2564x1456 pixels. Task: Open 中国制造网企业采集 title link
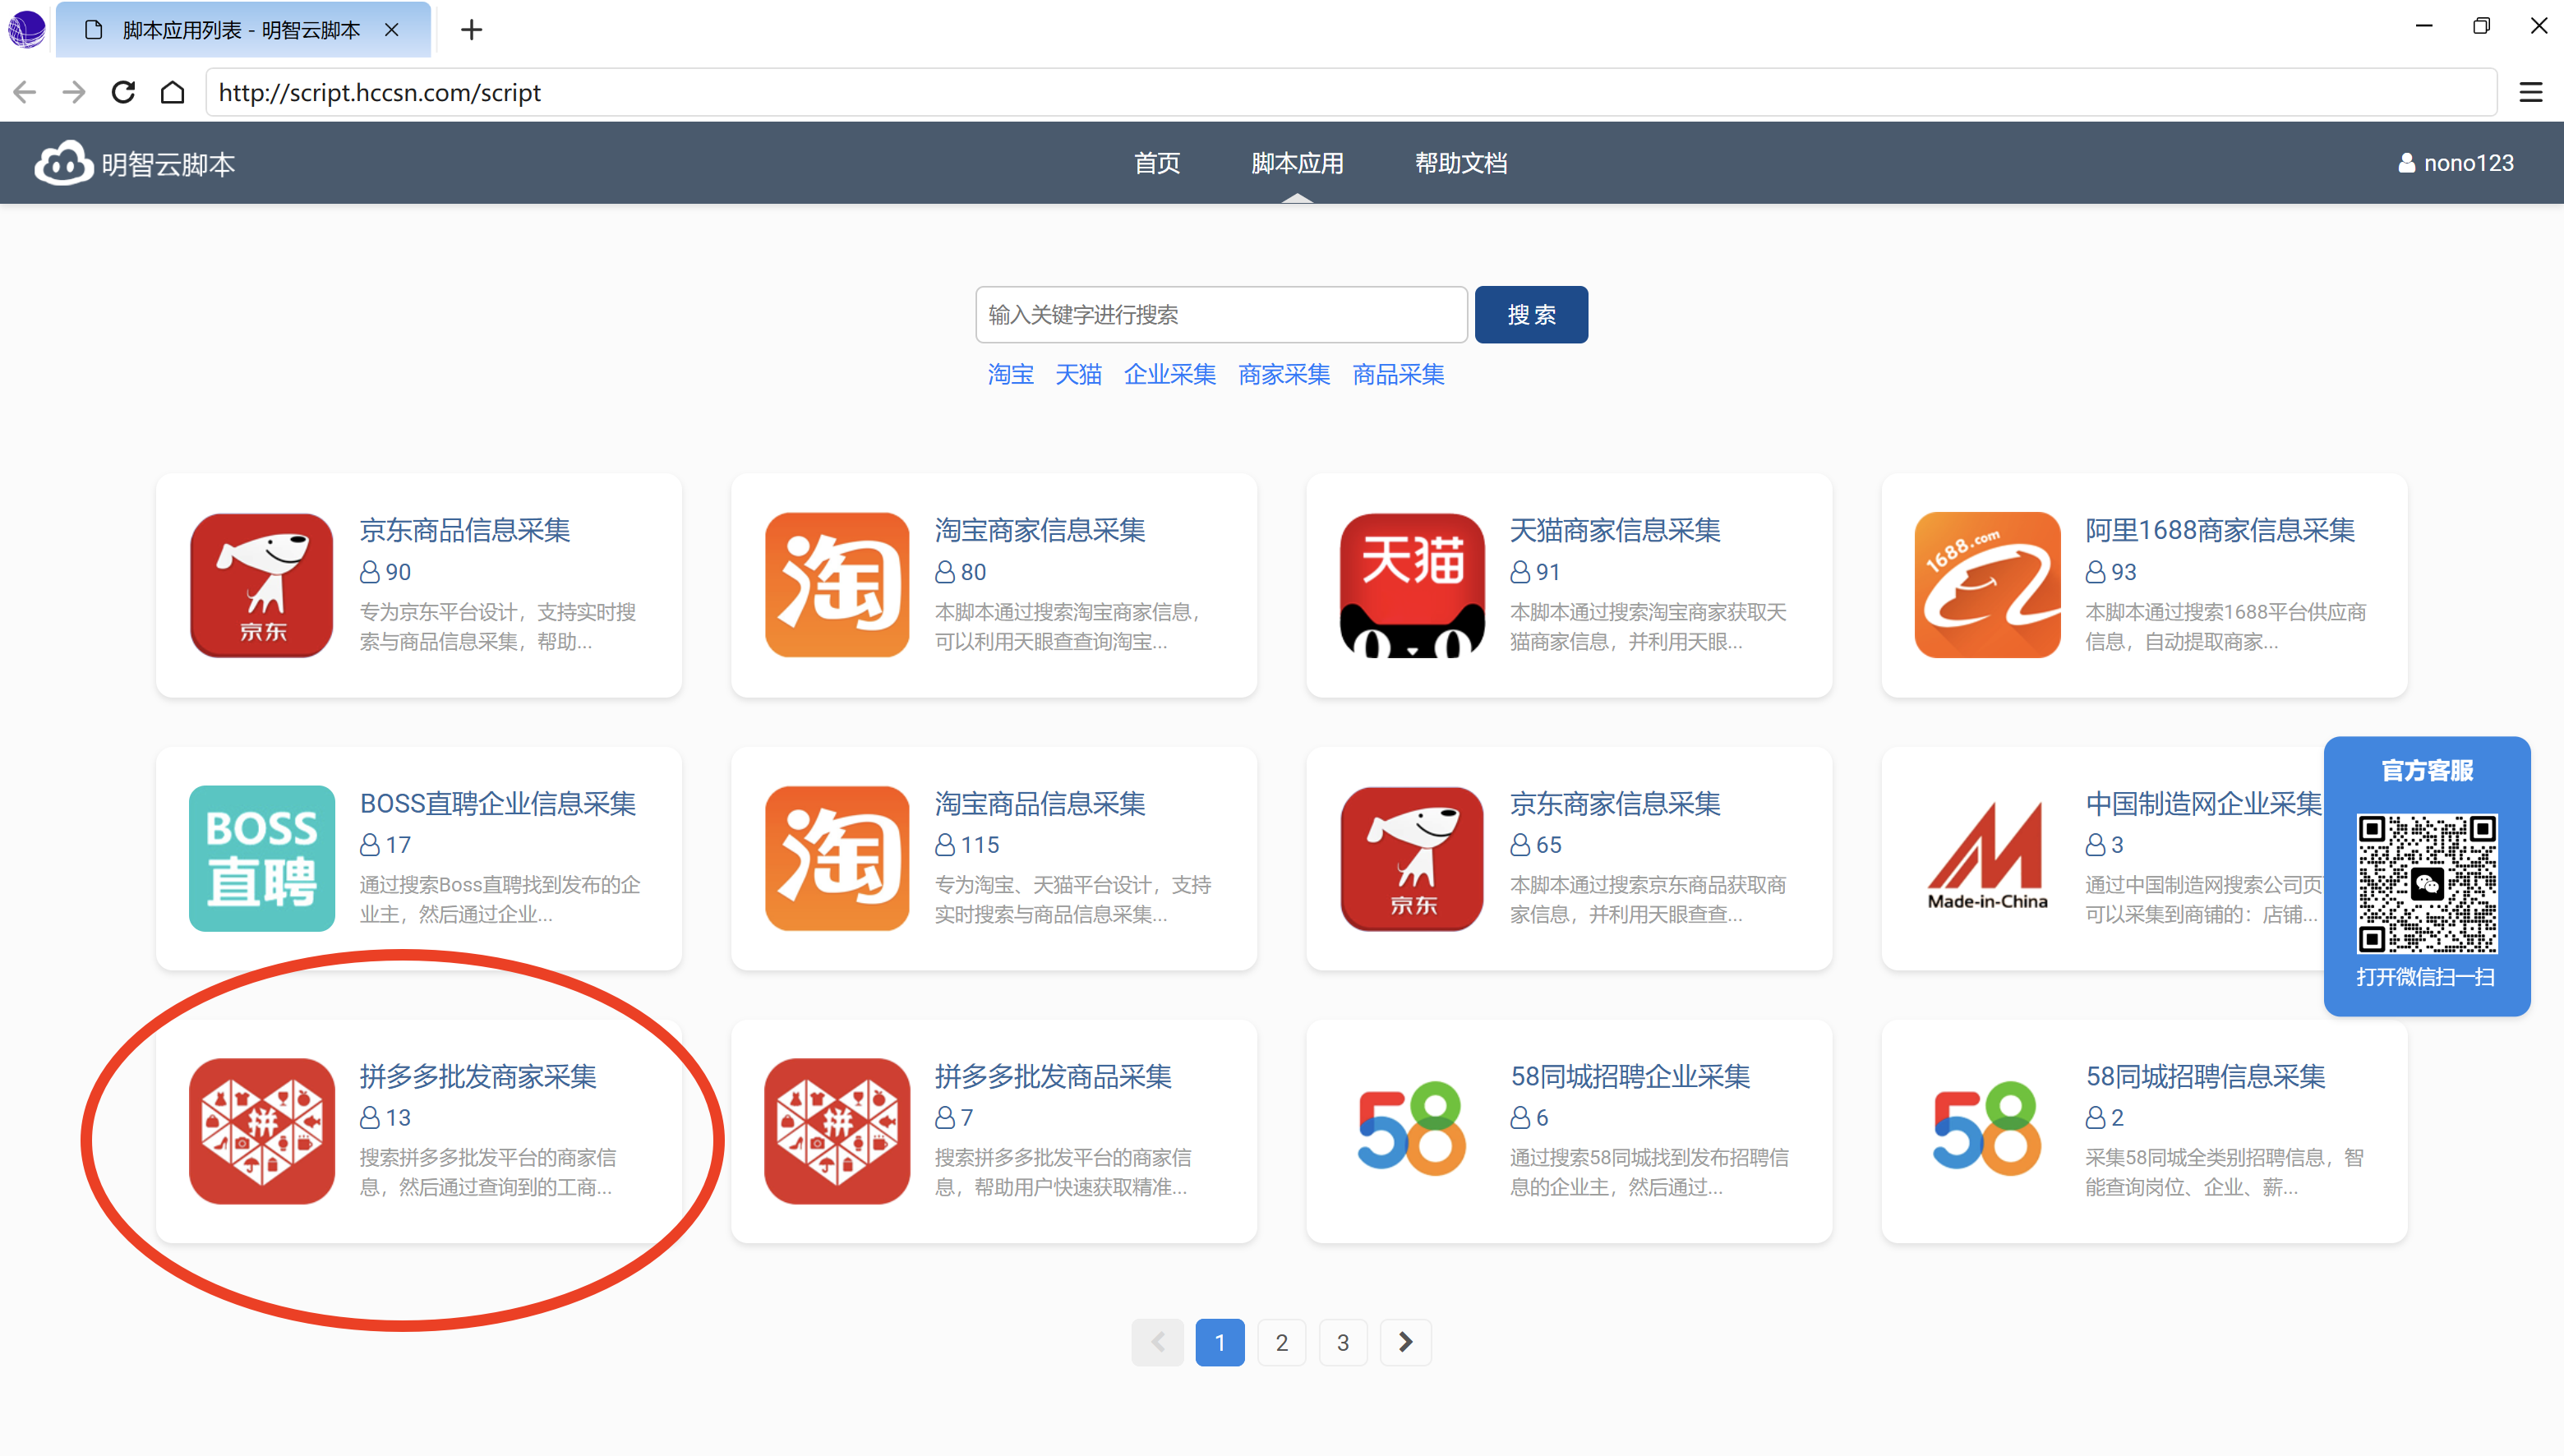click(x=2203, y=803)
